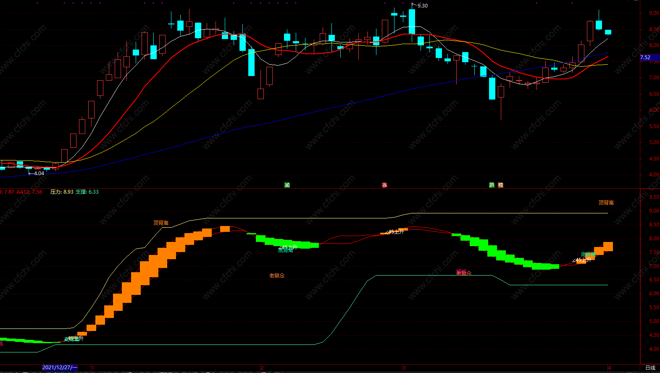Click the red 涨 event marker icon
Image resolution: width=660 pixels, height=373 pixels.
coord(384,185)
